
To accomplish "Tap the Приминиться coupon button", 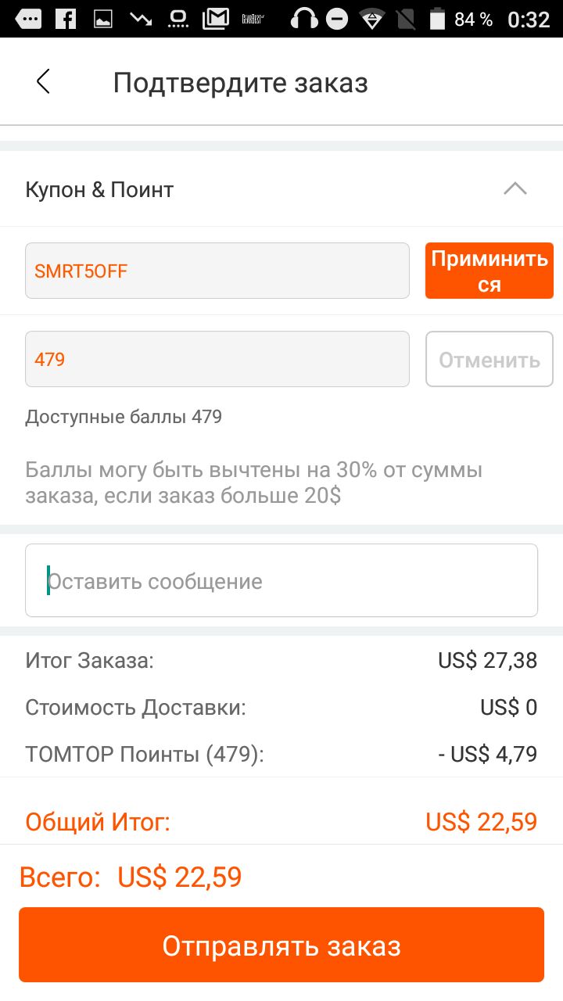I will point(489,271).
